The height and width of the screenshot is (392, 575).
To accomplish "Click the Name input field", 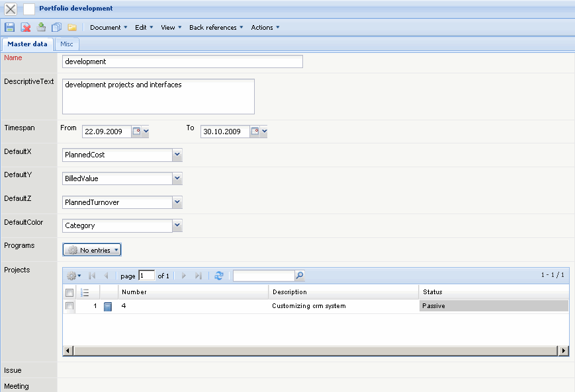I will point(182,61).
